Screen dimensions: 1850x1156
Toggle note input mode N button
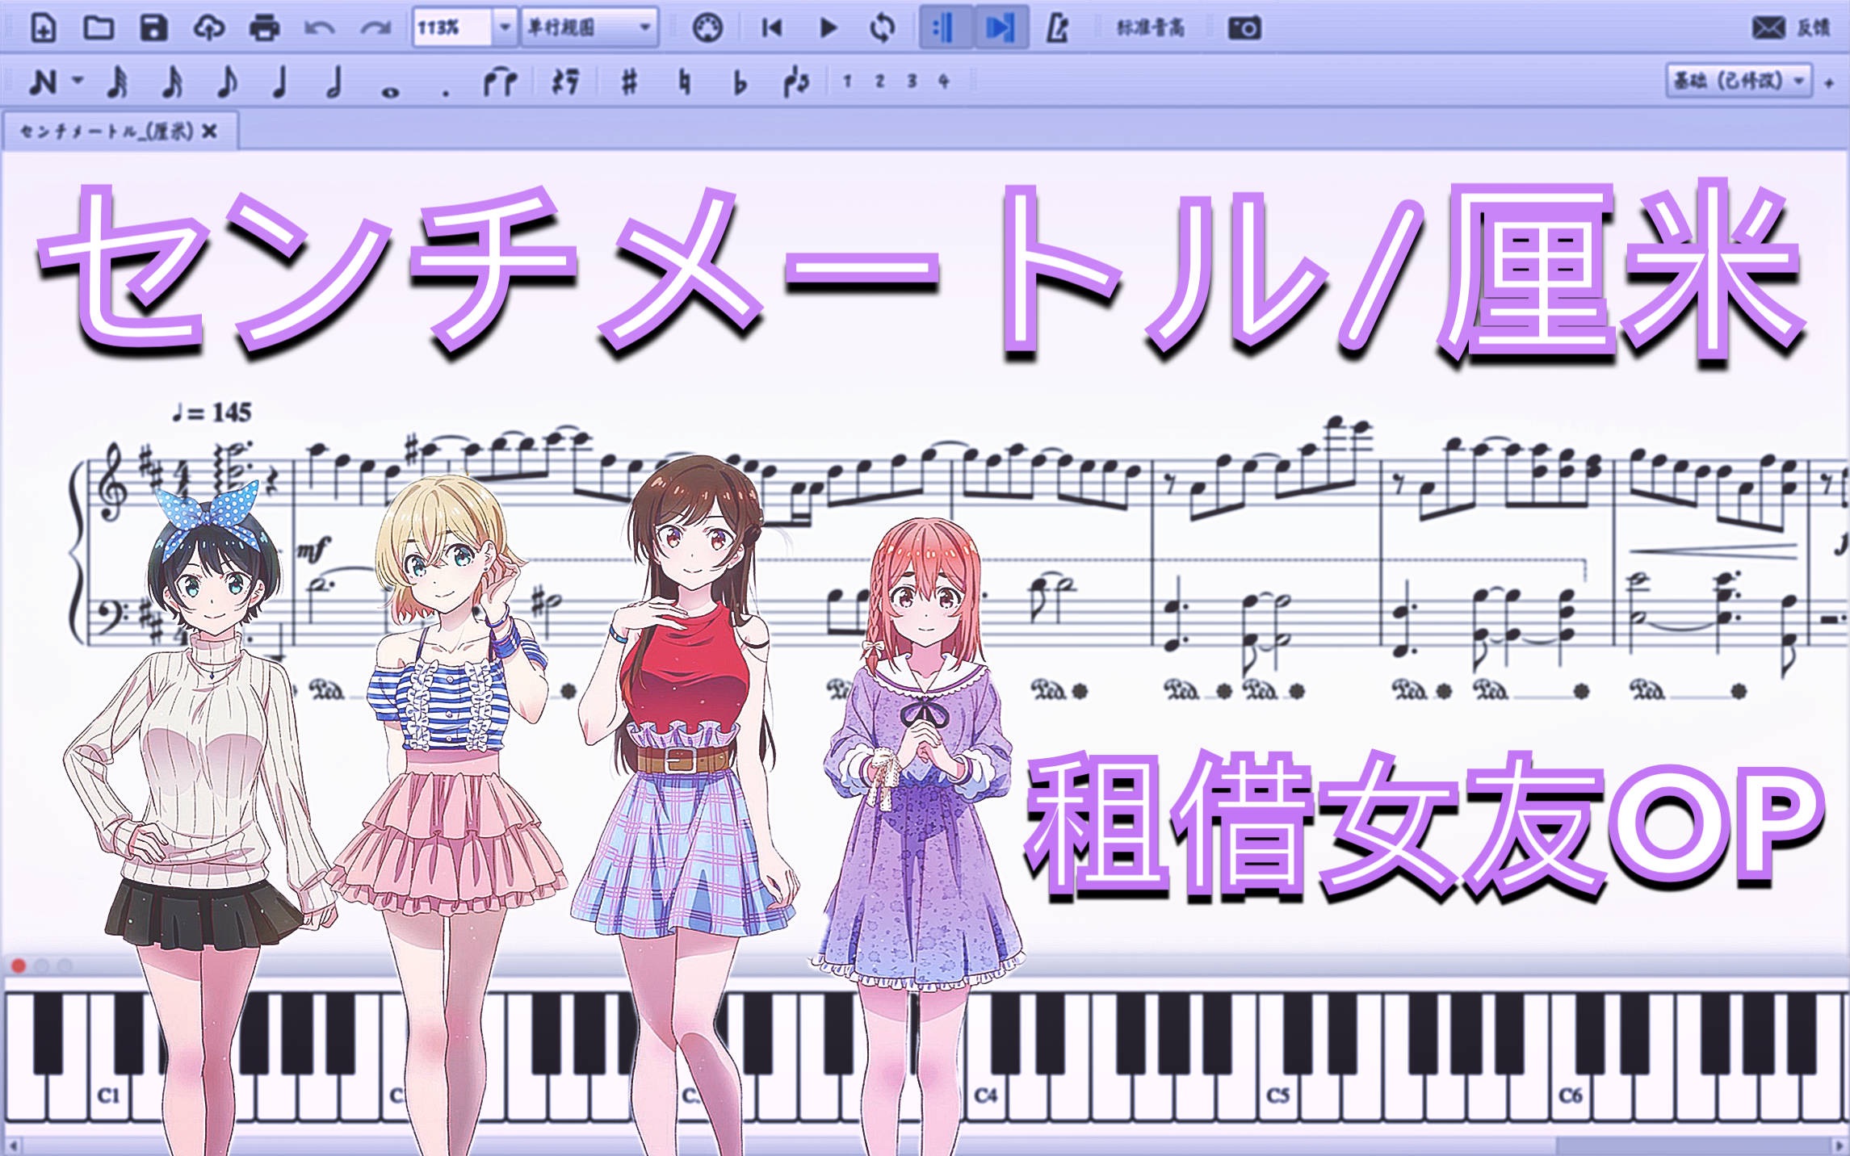tap(43, 82)
